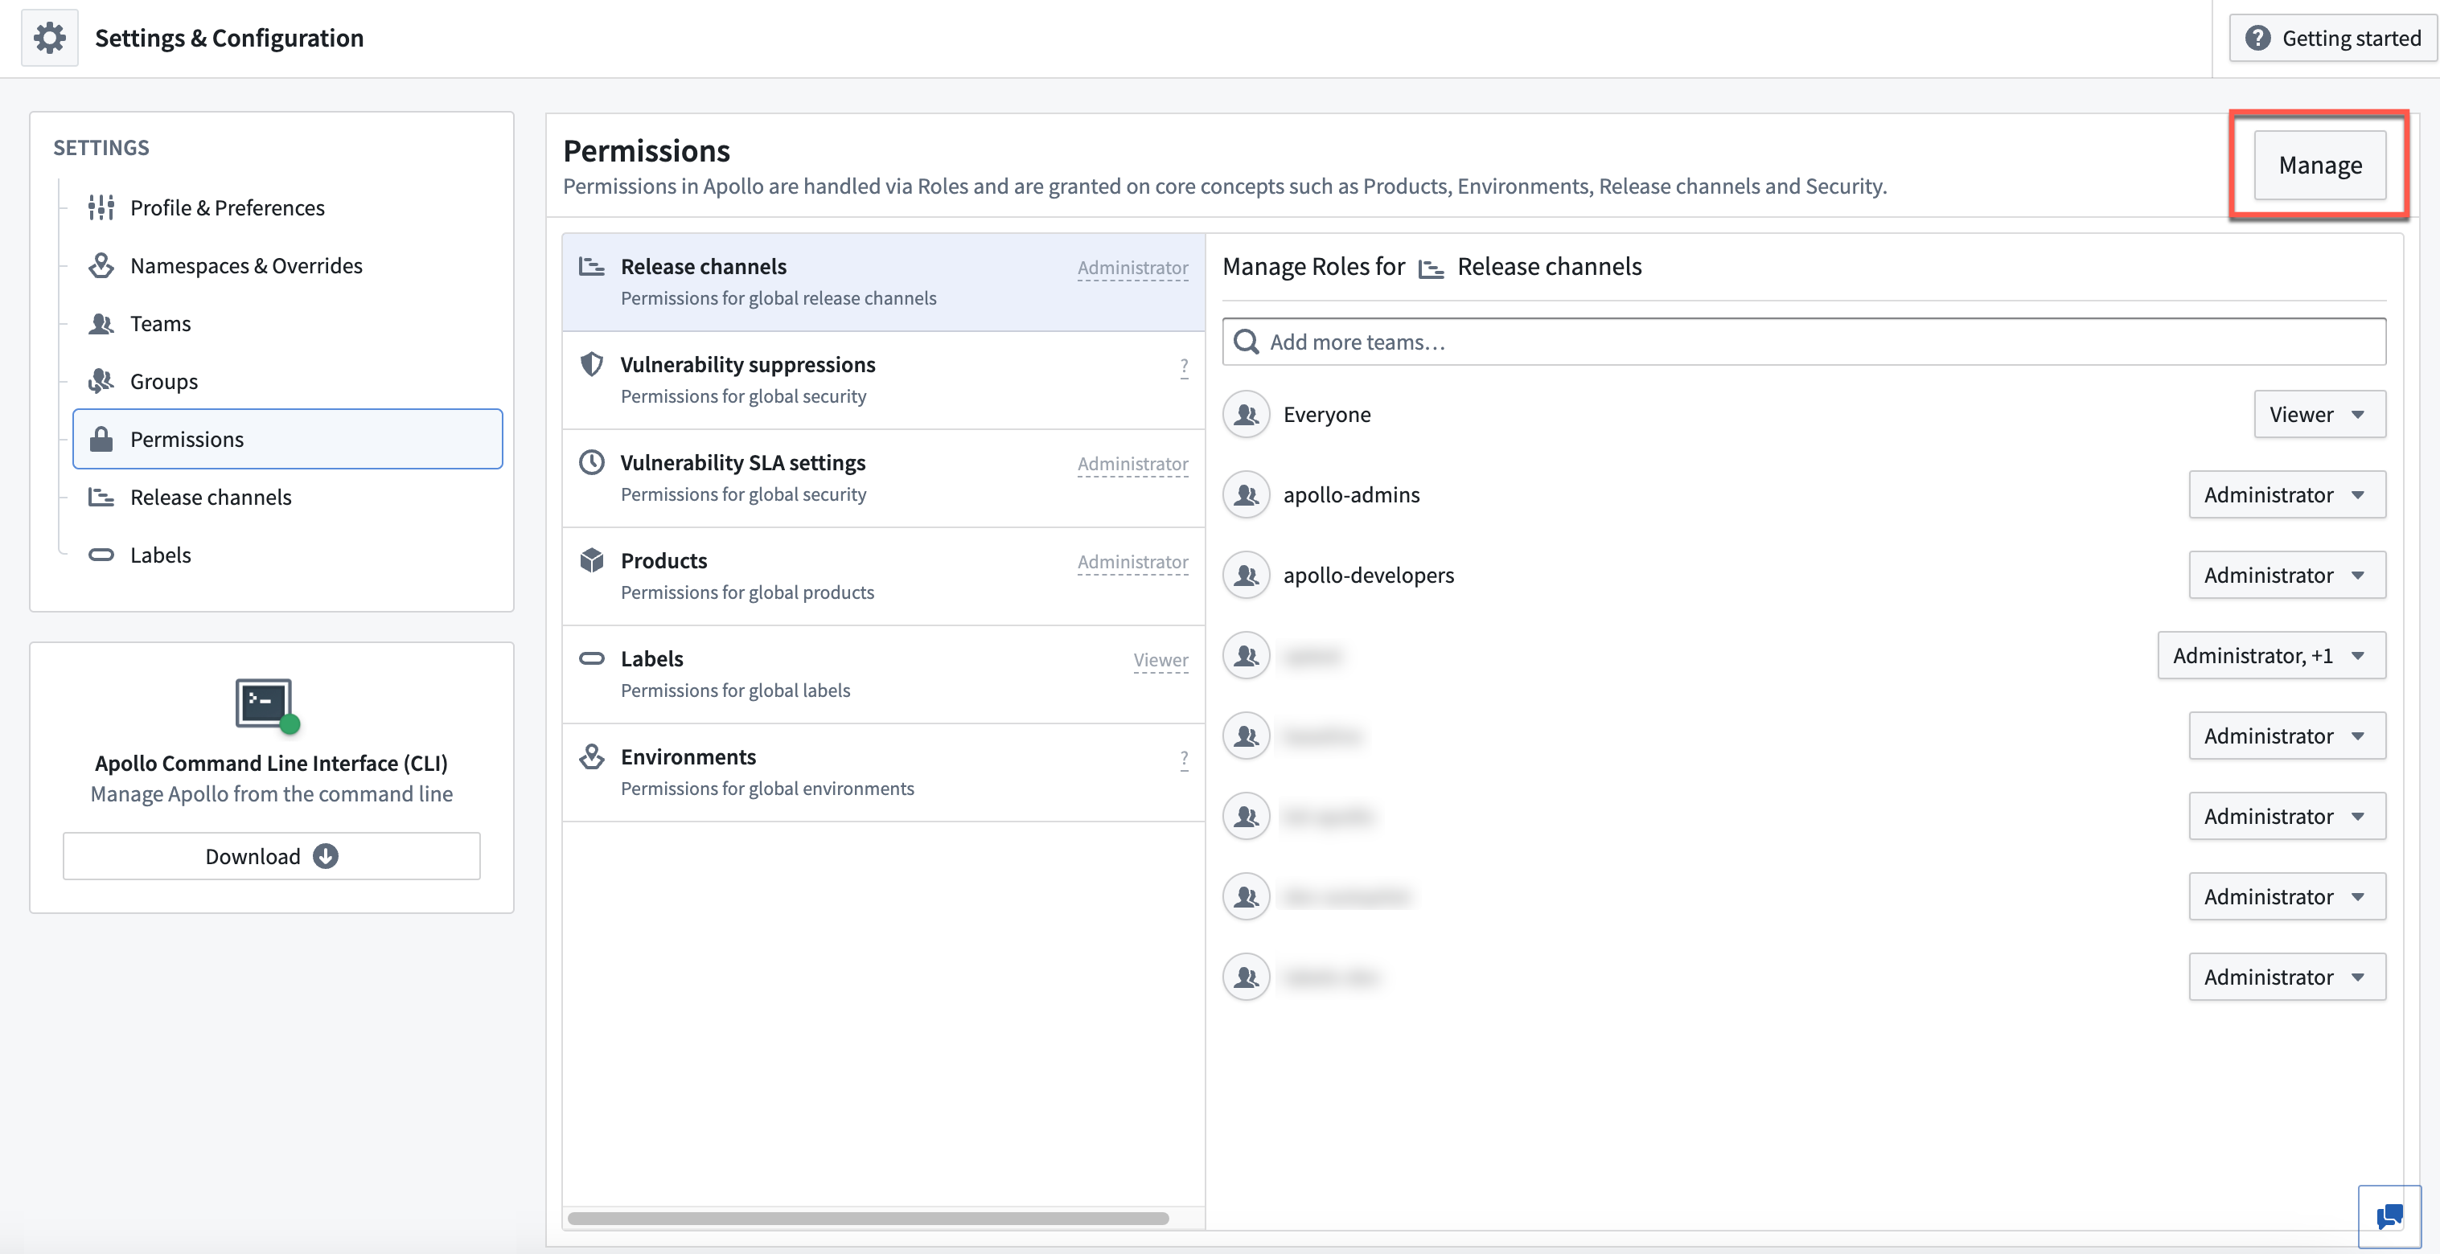Click the cube icon for Products

[x=592, y=560]
